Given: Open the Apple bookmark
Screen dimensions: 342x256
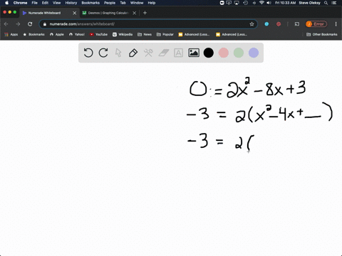Looking at the screenshot, I should 57,34.
